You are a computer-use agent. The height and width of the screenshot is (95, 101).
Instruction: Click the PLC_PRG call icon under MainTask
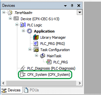pos(49,62)
